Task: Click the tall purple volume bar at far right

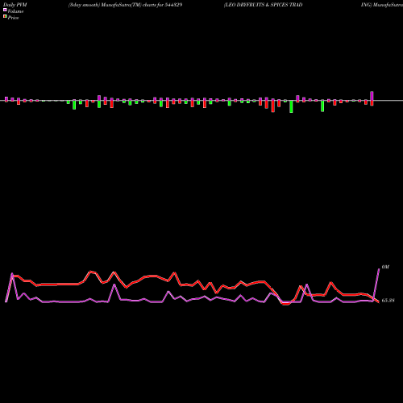Action: [x=372, y=96]
